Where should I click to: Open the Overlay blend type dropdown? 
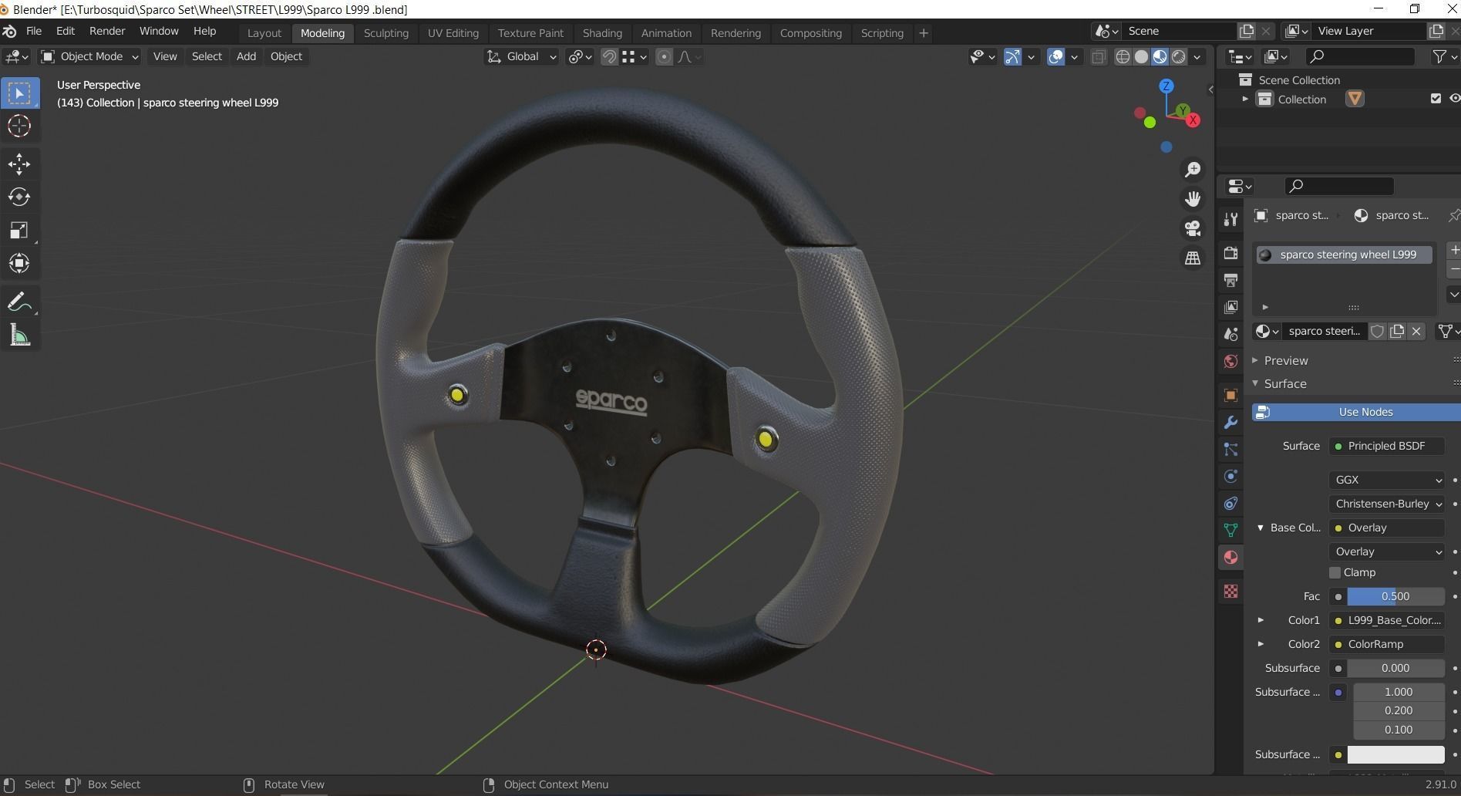coord(1387,551)
